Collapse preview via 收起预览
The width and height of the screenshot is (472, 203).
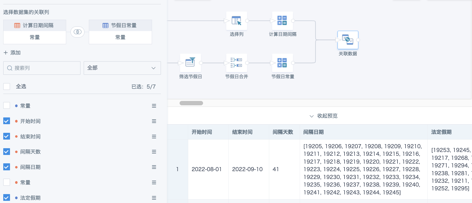click(323, 116)
